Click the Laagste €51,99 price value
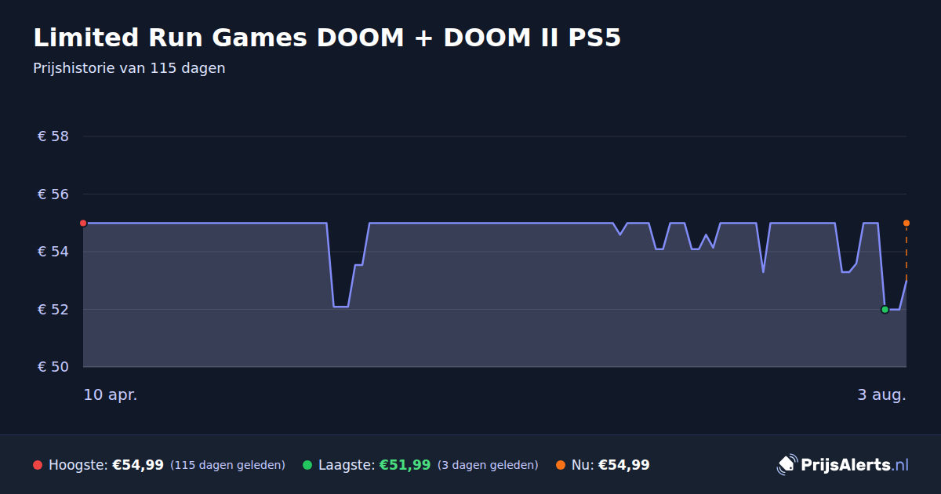Screen dimensions: 941x494 coord(405,465)
